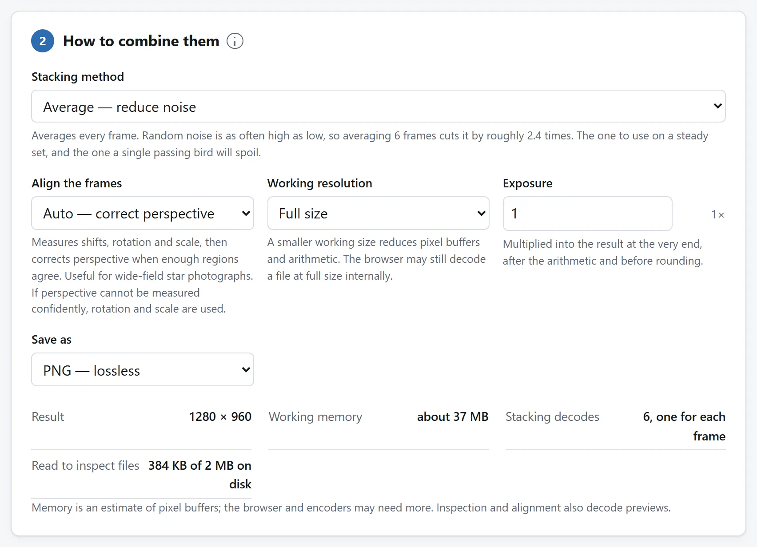Click the 'Averages every frame' description text
The image size is (757, 547).
pyautogui.click(x=370, y=144)
